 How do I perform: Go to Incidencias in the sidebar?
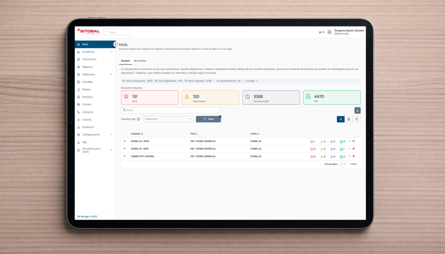point(88,127)
